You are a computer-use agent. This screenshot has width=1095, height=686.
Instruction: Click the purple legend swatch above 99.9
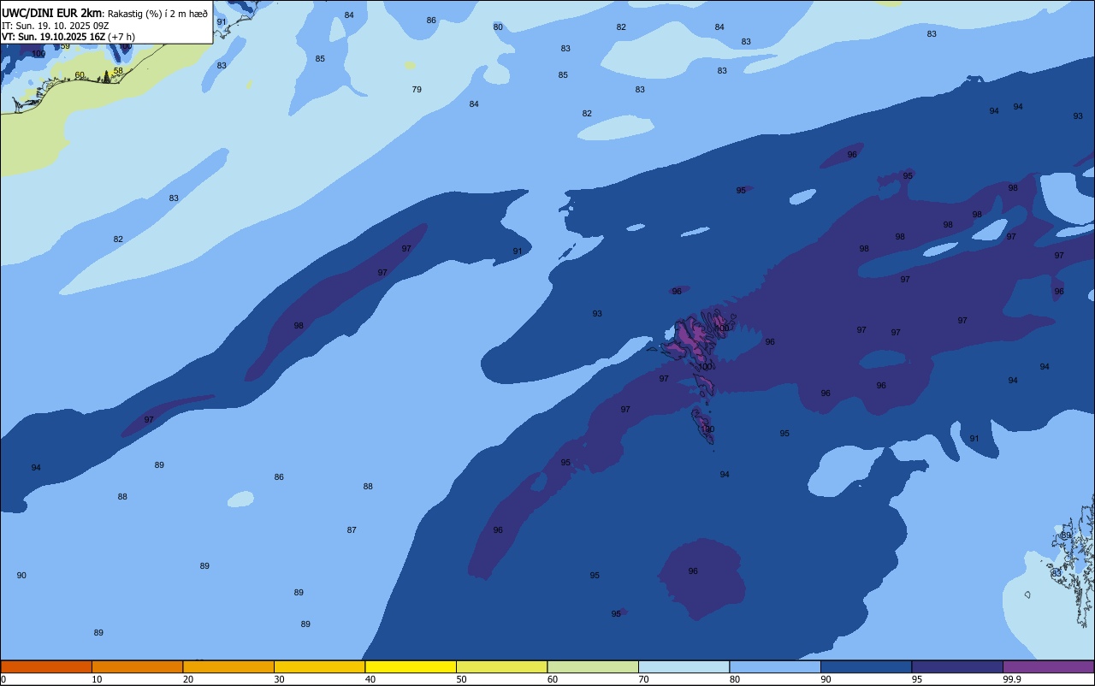[1048, 666]
